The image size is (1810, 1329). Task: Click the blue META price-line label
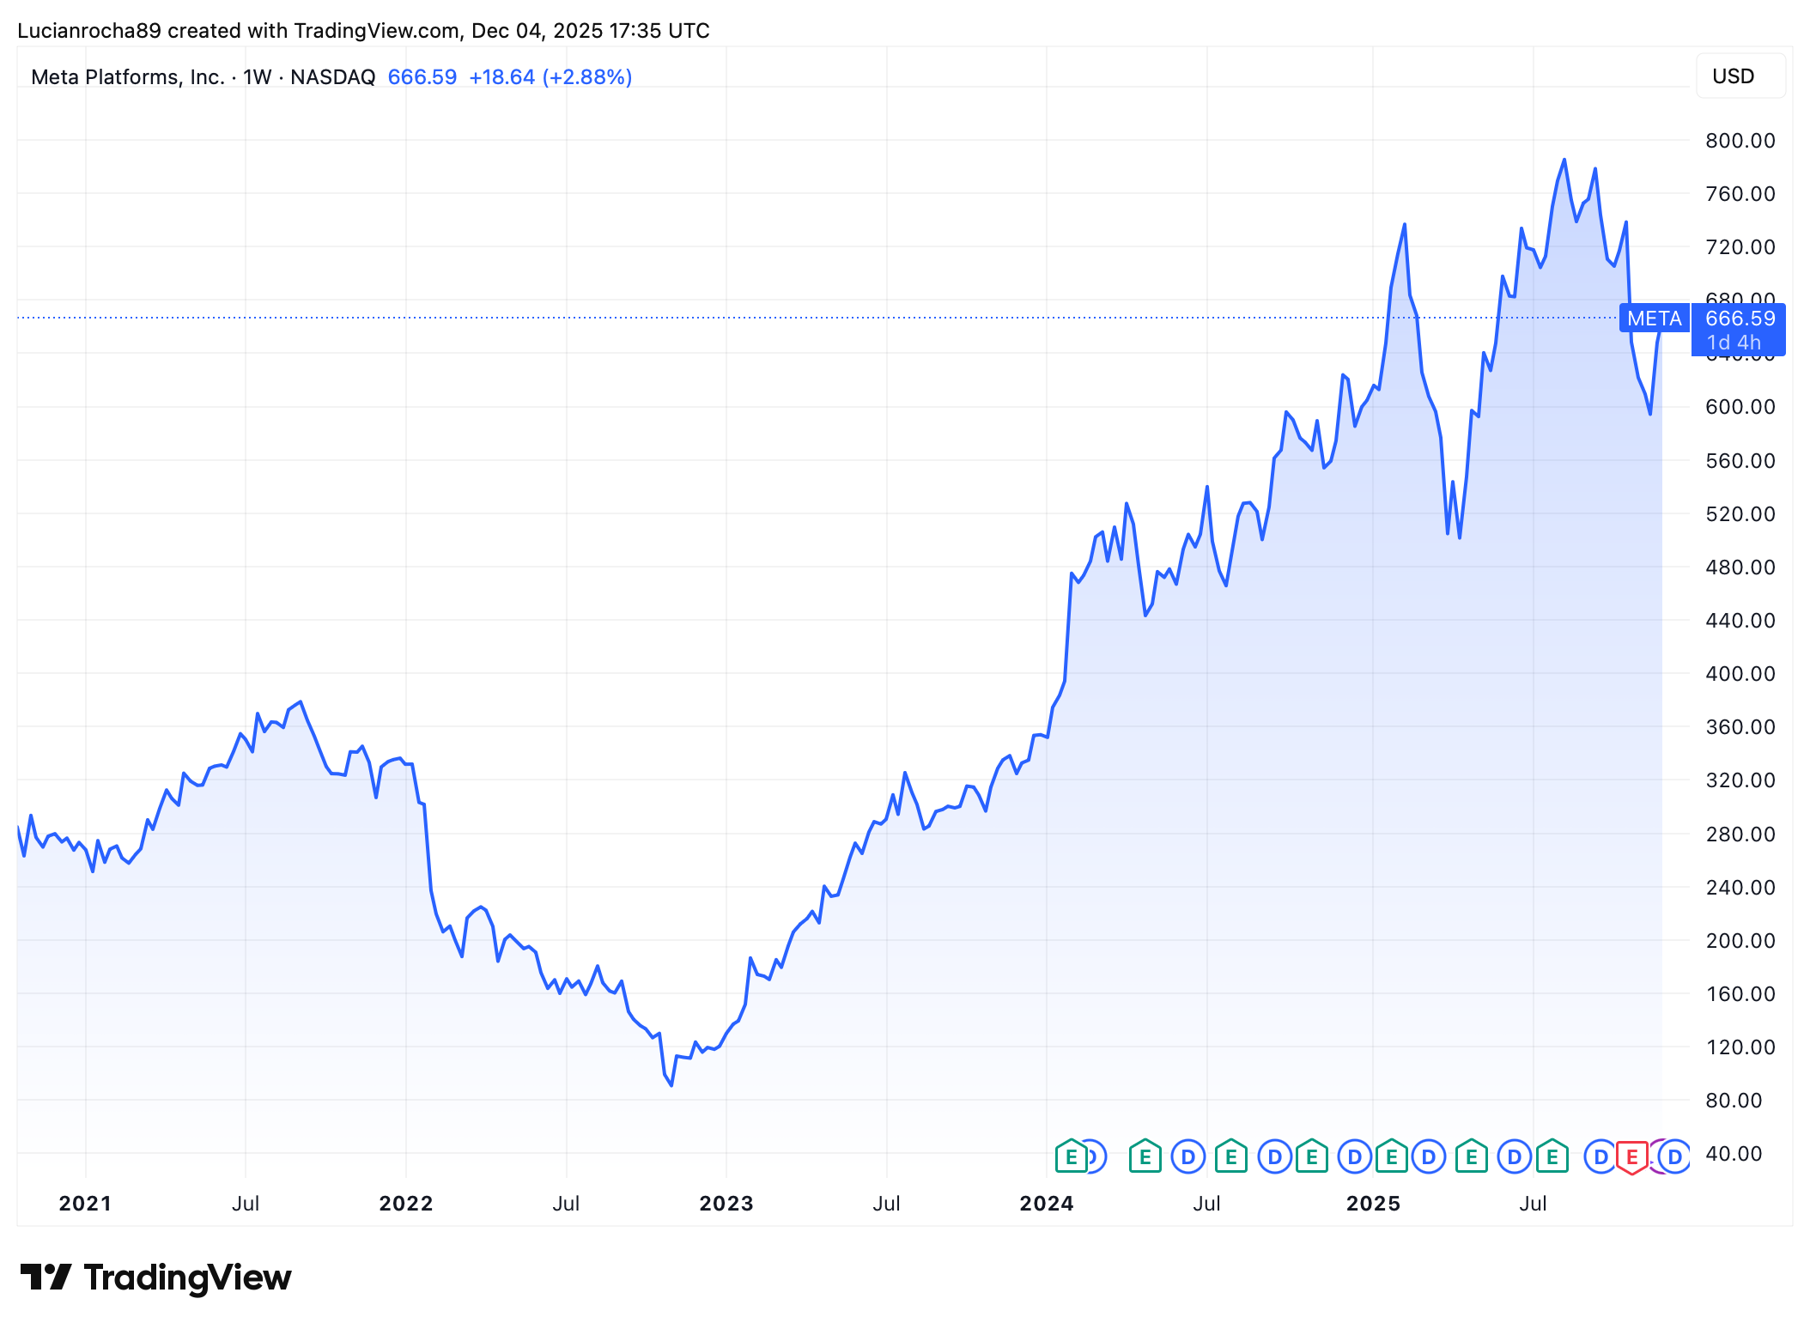coord(1654,319)
